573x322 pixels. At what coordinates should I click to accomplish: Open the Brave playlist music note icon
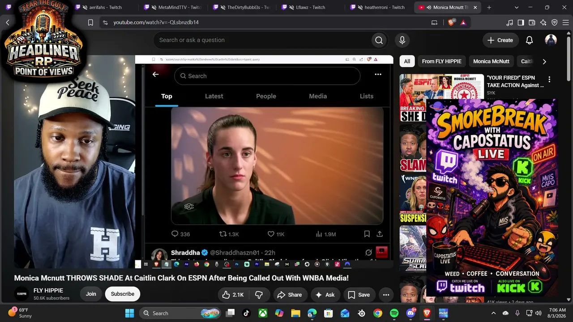coord(509,22)
